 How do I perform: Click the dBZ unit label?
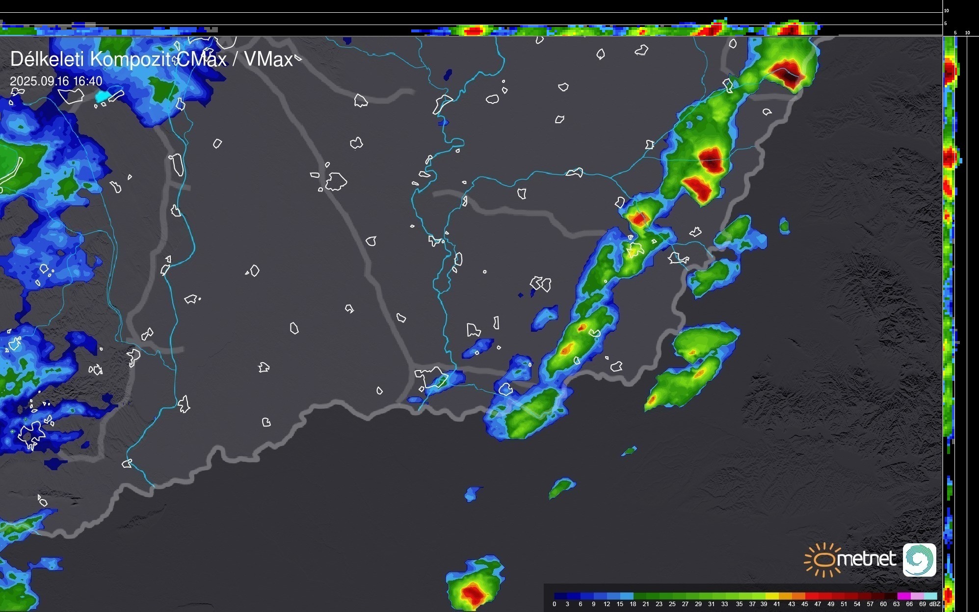tap(934, 604)
